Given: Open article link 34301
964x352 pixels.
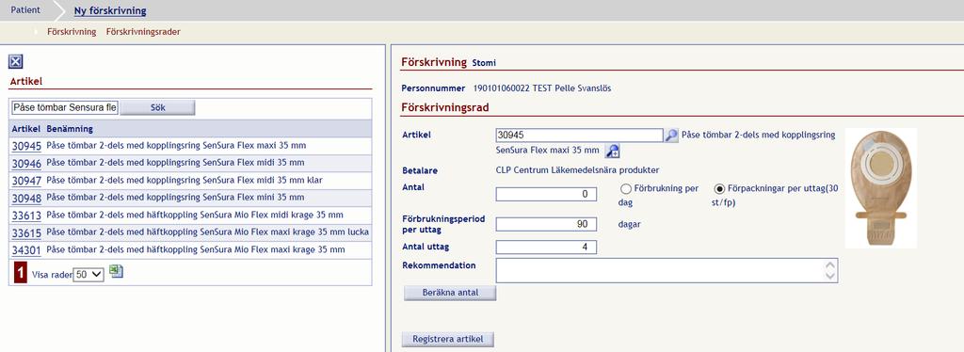Looking at the screenshot, I should coord(26,250).
